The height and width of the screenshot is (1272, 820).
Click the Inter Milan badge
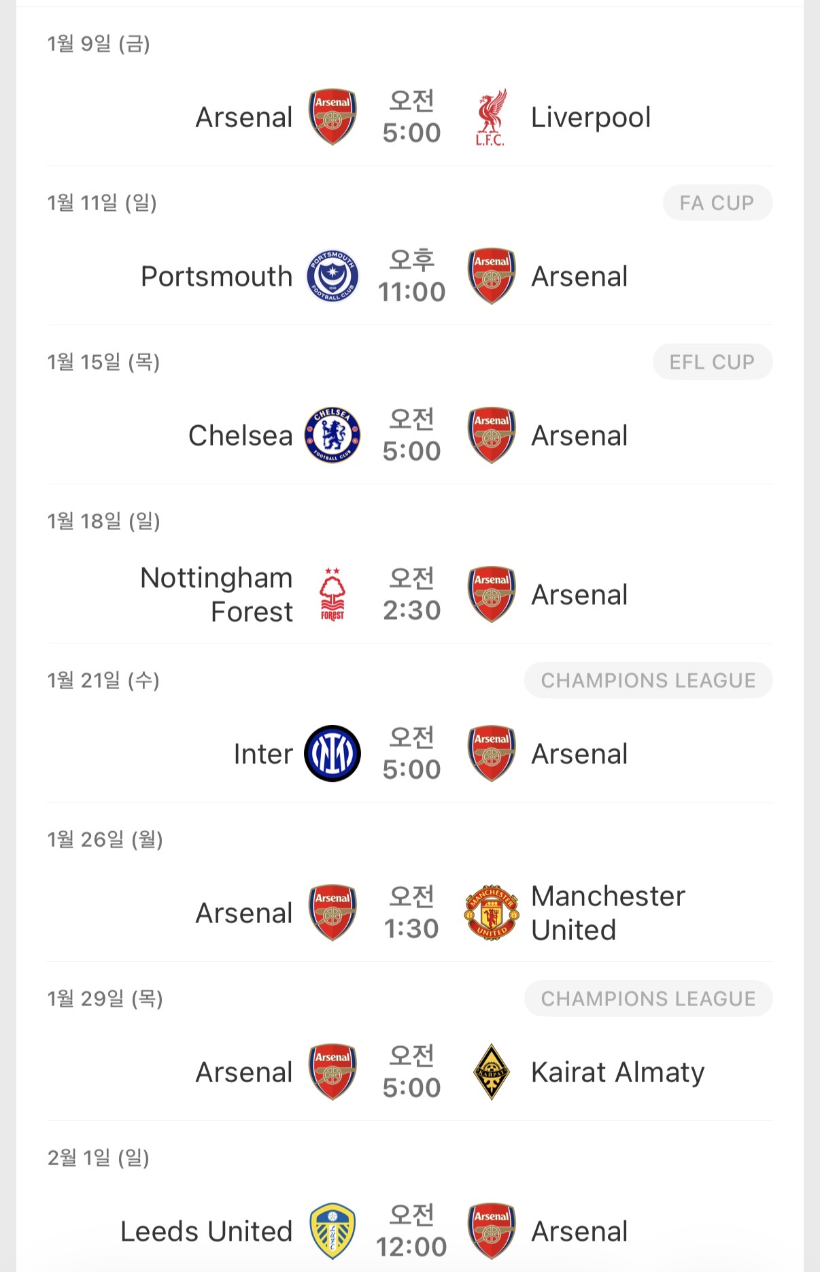[x=332, y=754]
